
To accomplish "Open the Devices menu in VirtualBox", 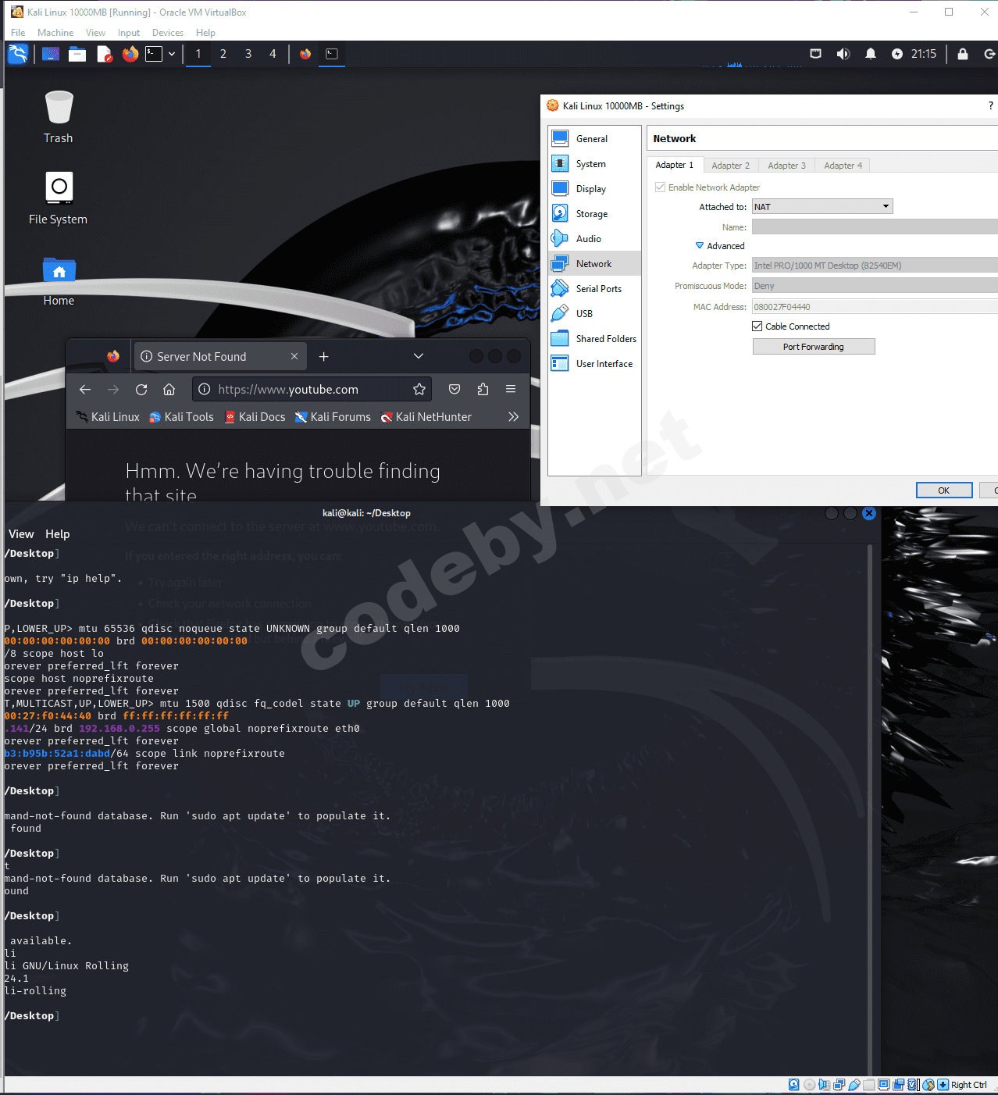I will click(x=167, y=33).
